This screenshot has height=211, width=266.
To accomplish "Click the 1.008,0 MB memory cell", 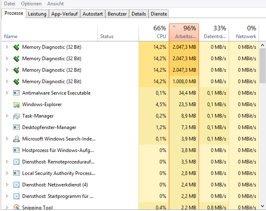I will pos(184,82).
